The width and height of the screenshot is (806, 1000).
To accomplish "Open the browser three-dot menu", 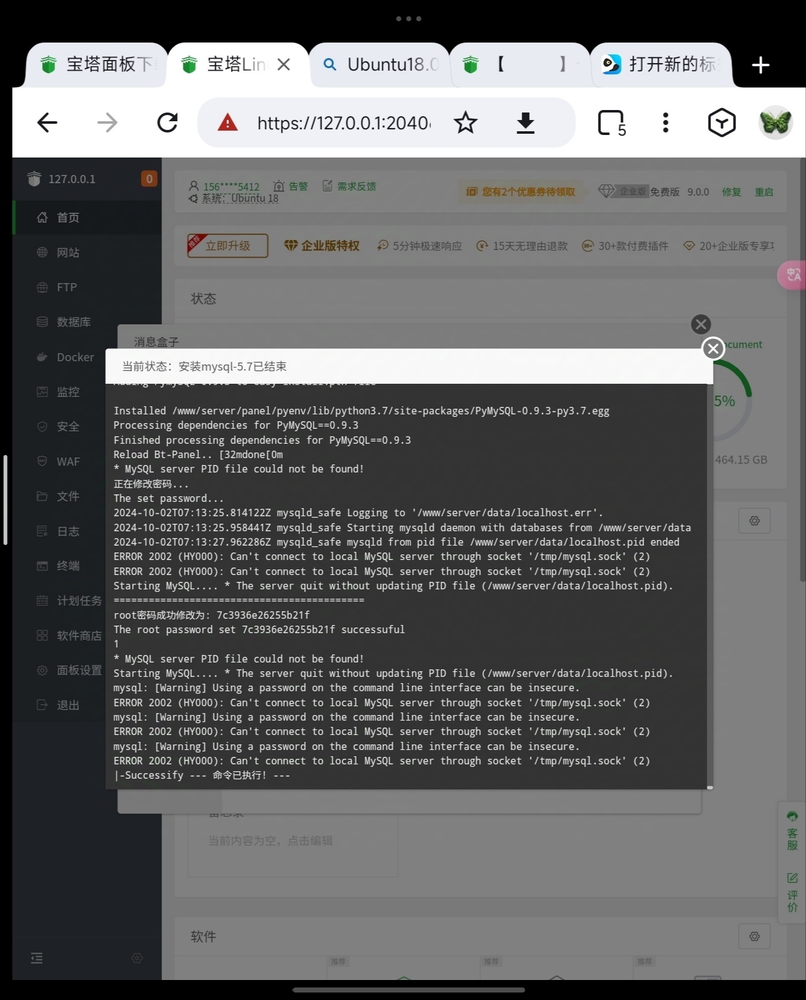I will [x=665, y=122].
